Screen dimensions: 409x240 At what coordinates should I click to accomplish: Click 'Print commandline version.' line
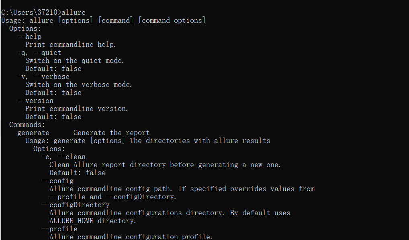pos(76,109)
